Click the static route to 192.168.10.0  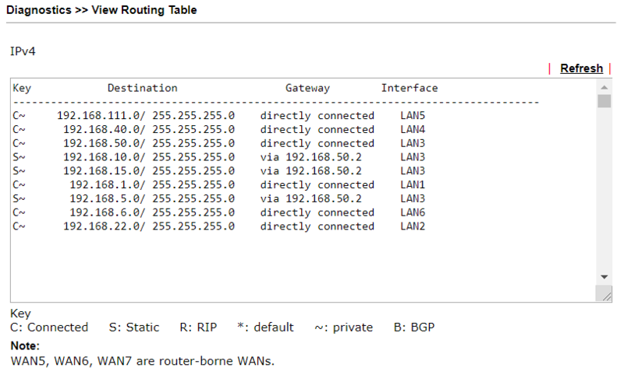(219, 157)
